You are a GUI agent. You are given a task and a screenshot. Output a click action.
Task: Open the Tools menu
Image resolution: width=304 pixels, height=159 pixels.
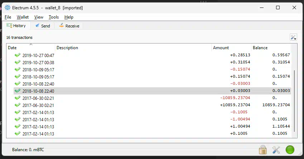click(54, 17)
